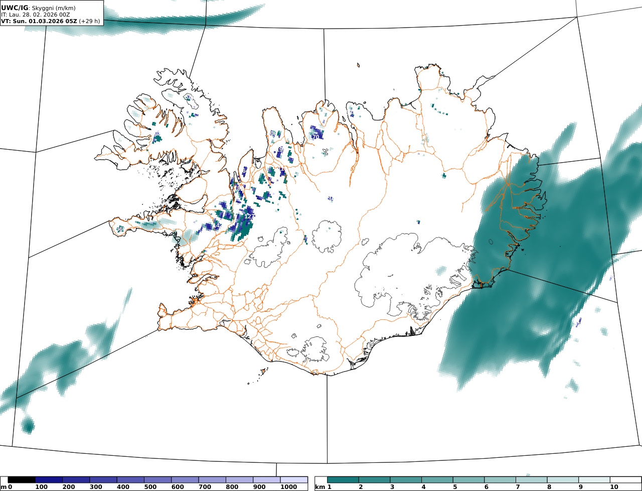Viewport: 642px width, 491px height.
Task: Click the 1–2 km dark teal swatch
Action: (x=343, y=480)
